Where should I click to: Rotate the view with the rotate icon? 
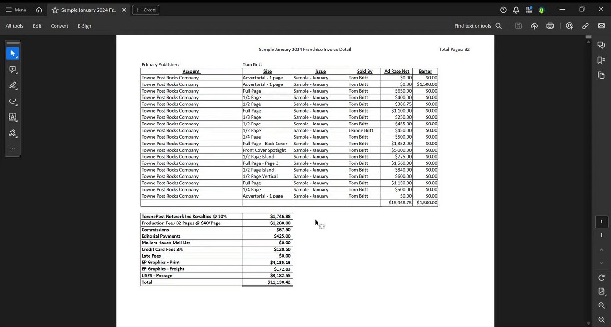coord(601,277)
